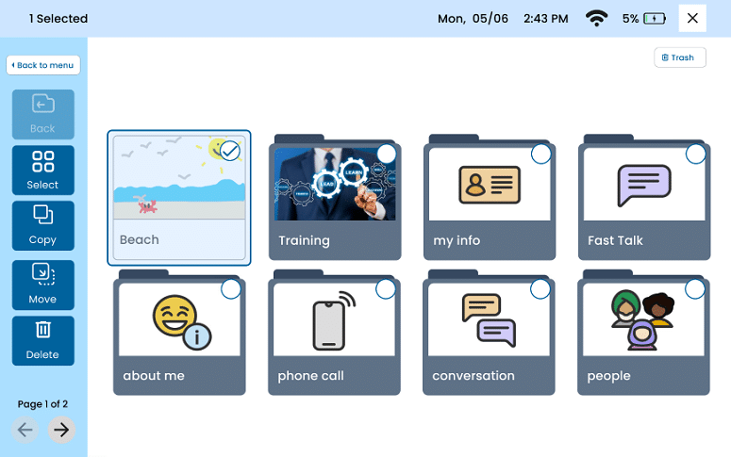Open the people folder

pyautogui.click(x=642, y=320)
